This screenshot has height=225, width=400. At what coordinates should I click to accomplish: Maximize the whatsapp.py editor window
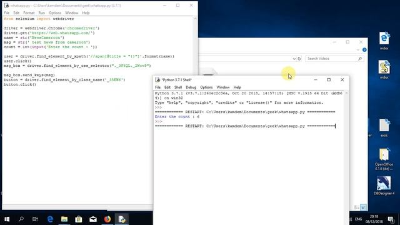point(177,6)
